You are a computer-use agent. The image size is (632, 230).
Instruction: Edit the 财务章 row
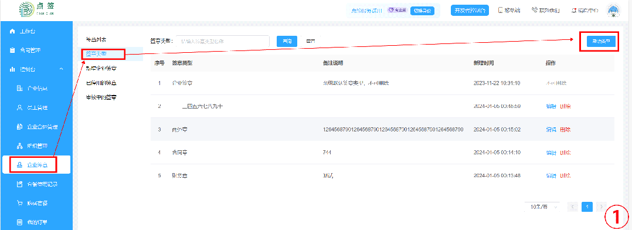[x=551, y=175]
